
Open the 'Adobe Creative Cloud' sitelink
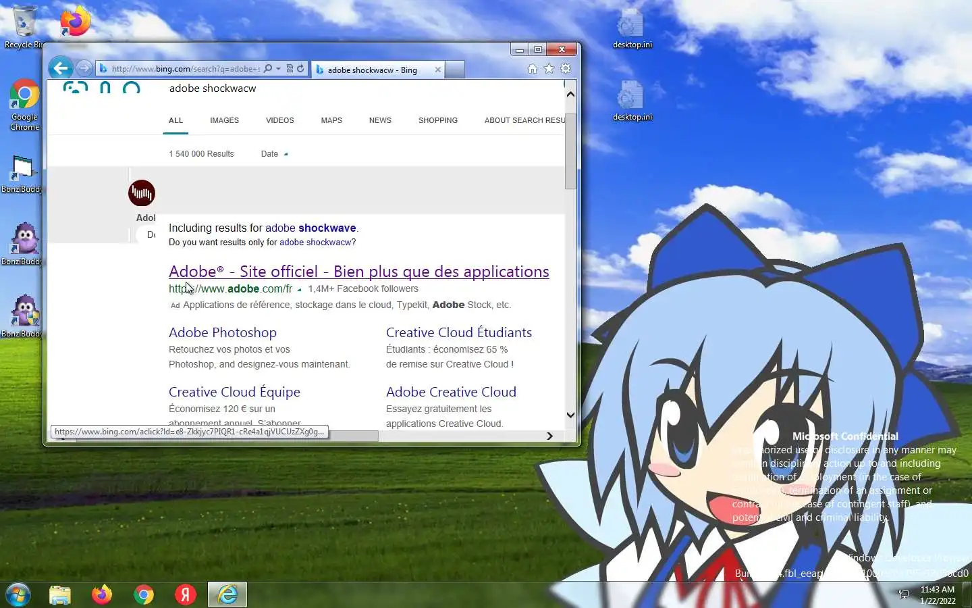point(451,392)
